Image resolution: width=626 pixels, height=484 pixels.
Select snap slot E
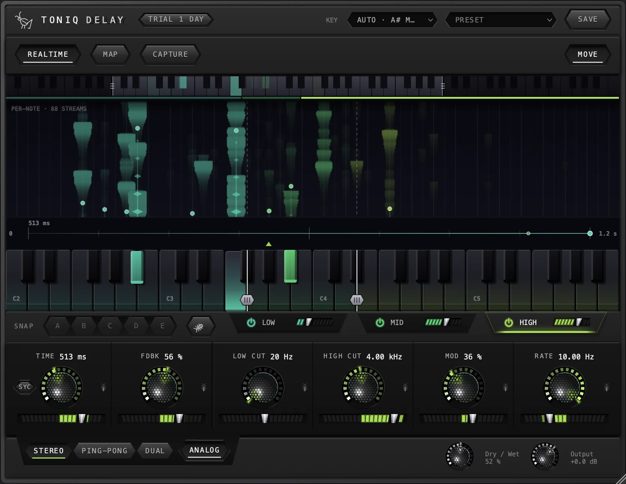162,326
